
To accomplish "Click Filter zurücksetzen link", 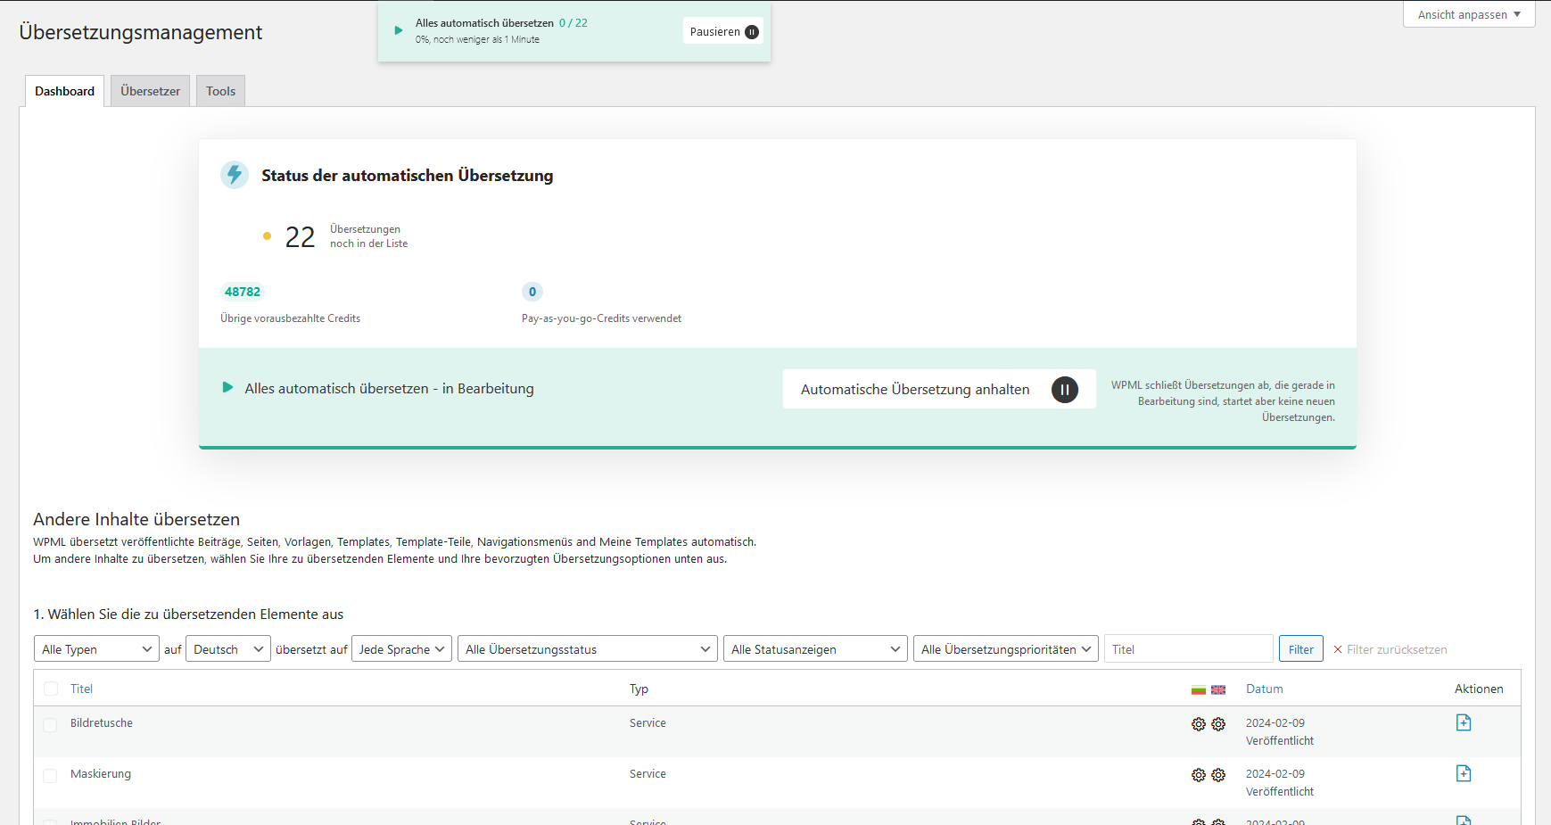I will [1390, 649].
